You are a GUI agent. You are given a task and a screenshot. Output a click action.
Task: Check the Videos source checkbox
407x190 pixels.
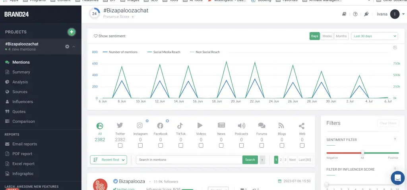(201, 146)
